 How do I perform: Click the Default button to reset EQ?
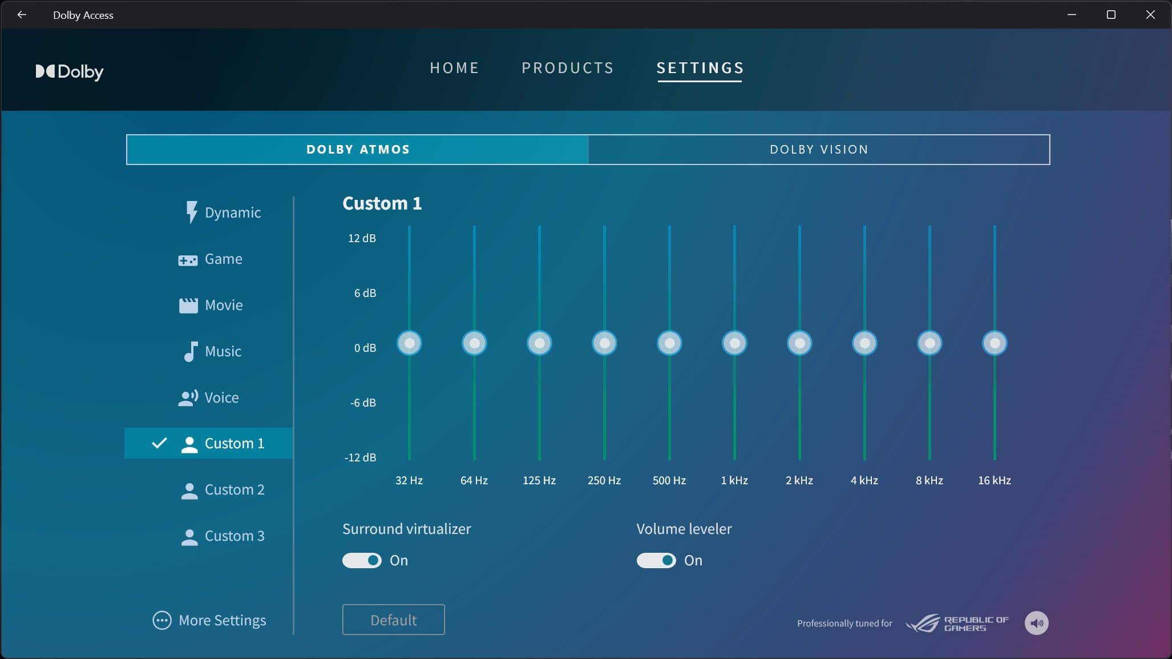394,620
